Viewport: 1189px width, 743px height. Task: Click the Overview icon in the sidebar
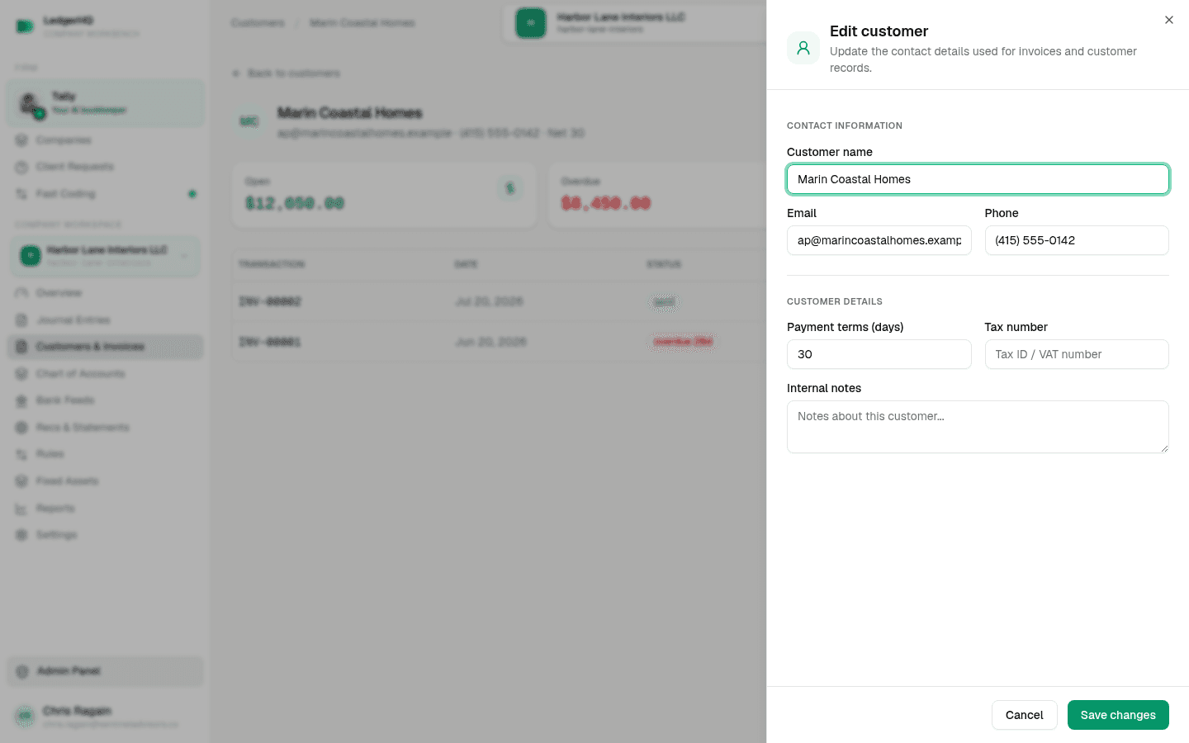(22, 293)
